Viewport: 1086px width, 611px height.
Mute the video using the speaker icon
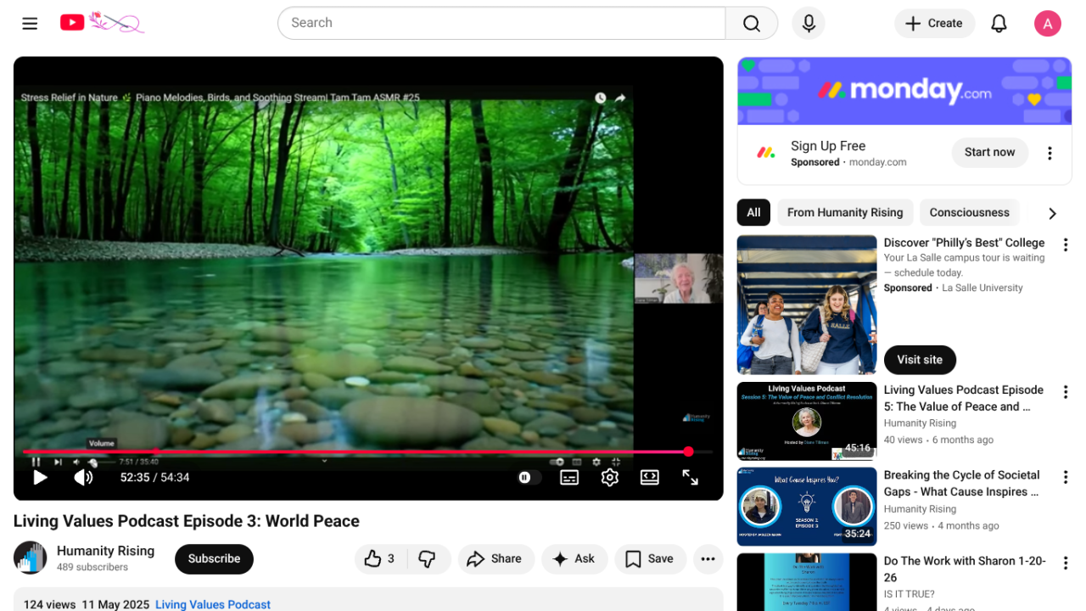point(83,478)
